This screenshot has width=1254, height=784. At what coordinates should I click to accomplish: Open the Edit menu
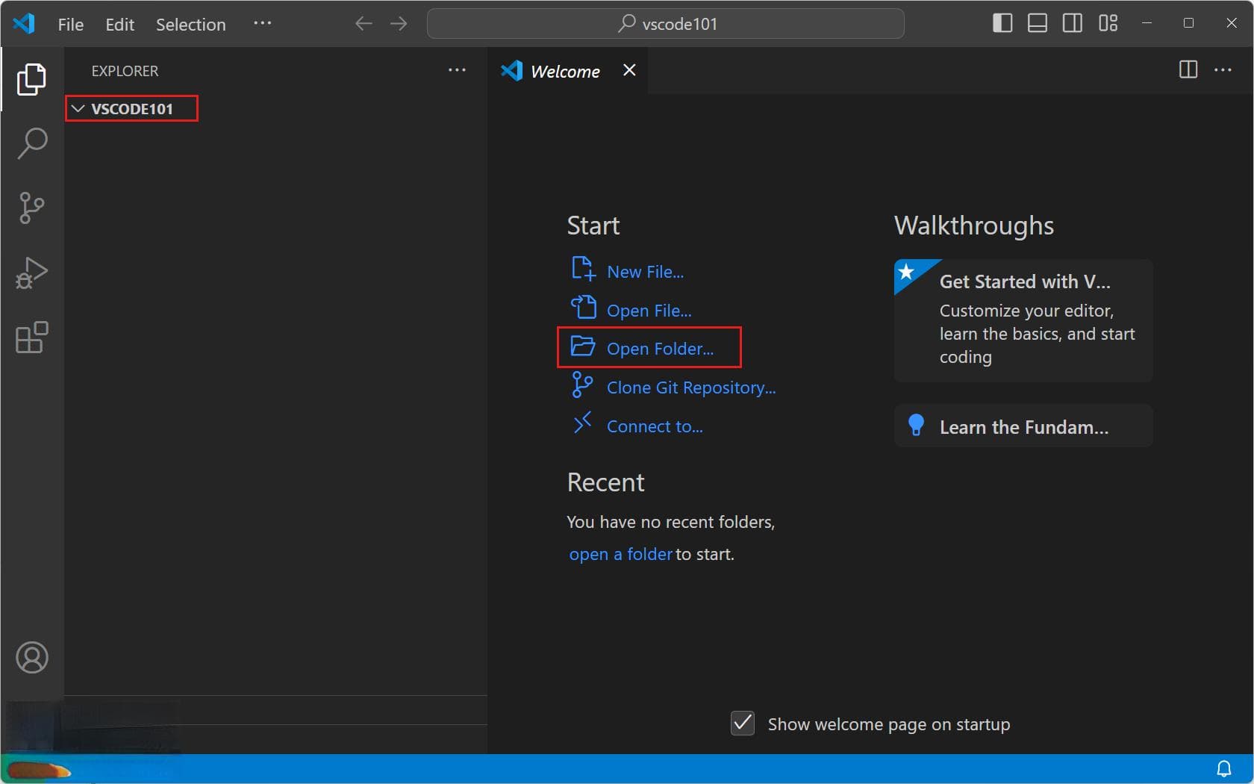pos(119,25)
